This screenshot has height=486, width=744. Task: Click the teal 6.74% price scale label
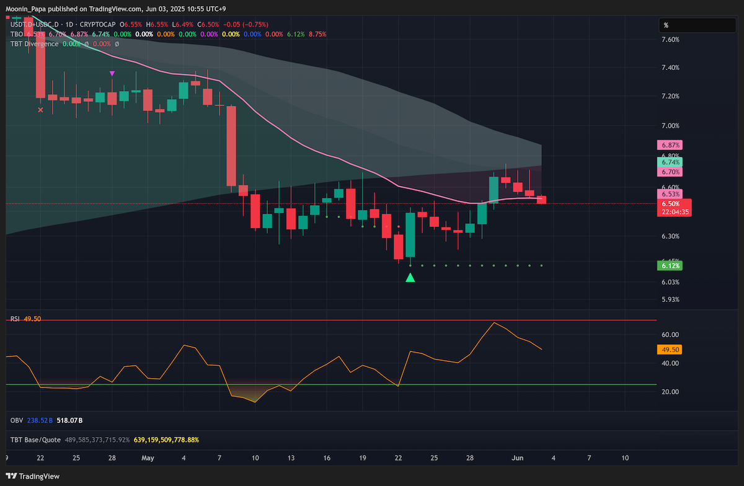click(x=670, y=161)
